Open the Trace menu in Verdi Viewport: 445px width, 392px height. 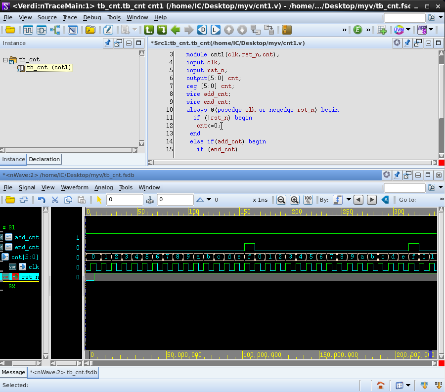coord(70,17)
